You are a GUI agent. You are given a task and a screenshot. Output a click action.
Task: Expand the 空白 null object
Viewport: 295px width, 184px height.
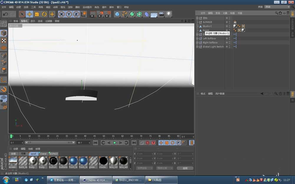coord(197,18)
